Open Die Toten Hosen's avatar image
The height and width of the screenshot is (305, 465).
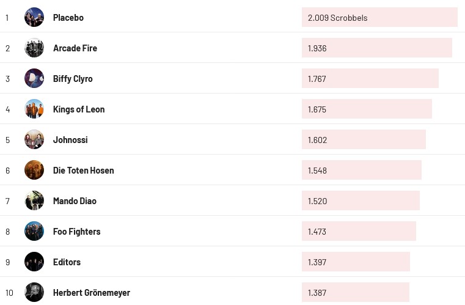coord(34,170)
